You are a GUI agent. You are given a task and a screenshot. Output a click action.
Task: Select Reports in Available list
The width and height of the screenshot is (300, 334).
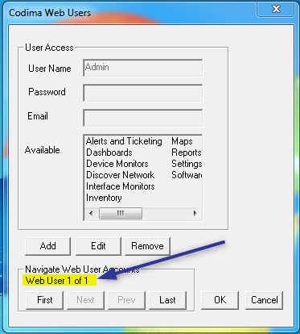tap(187, 152)
